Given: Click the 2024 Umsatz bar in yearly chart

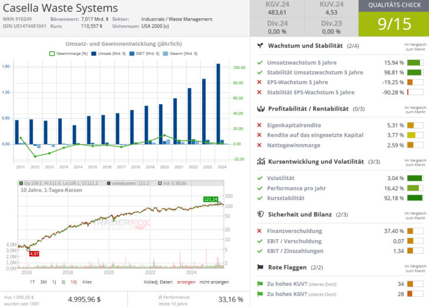Looking at the screenshot, I should pyautogui.click(x=218, y=104).
